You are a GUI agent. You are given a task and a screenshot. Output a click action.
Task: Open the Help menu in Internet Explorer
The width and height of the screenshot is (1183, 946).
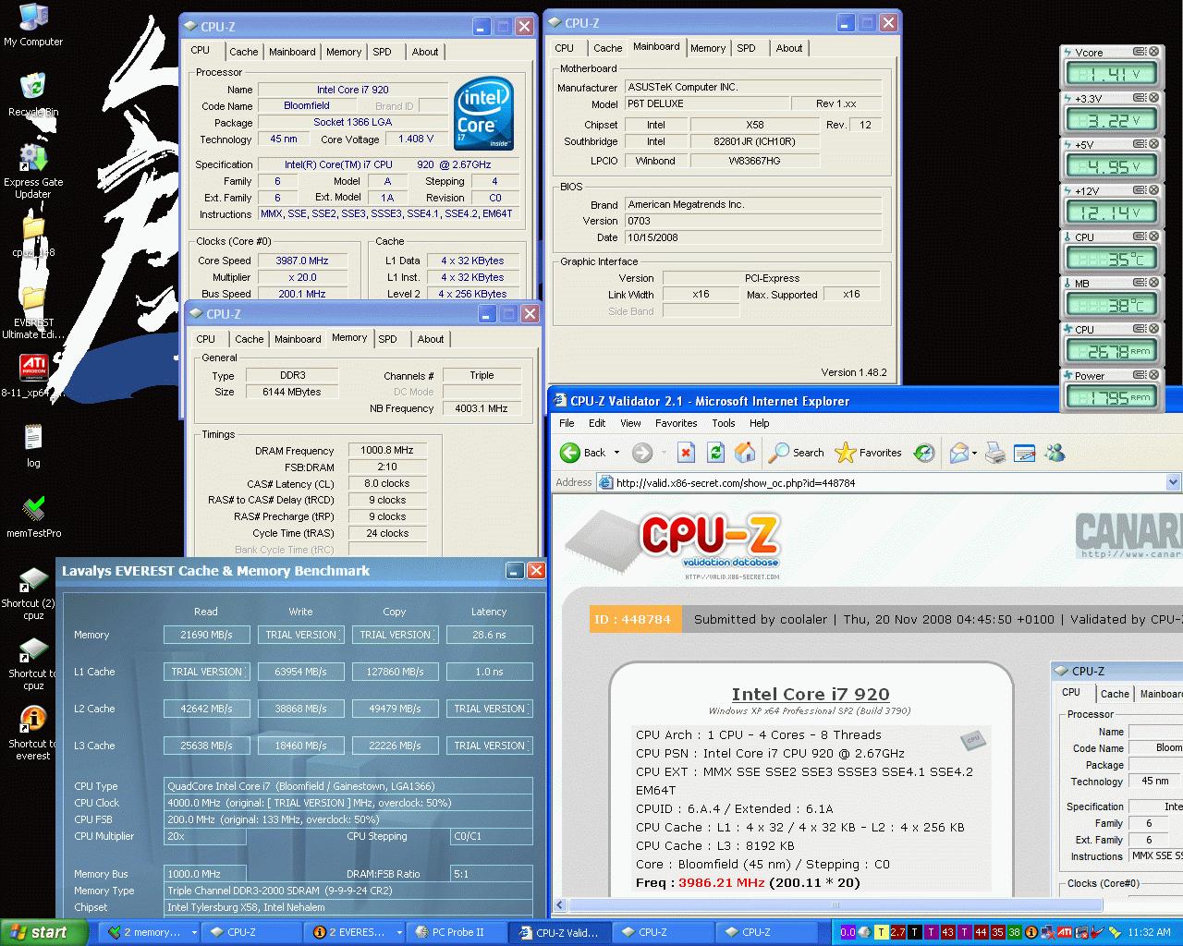[x=760, y=423]
